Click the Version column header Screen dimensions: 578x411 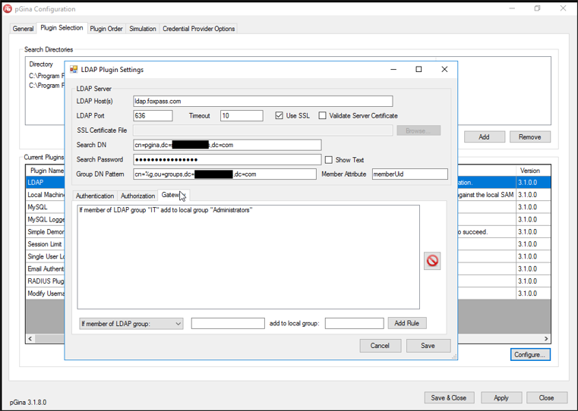coord(533,171)
